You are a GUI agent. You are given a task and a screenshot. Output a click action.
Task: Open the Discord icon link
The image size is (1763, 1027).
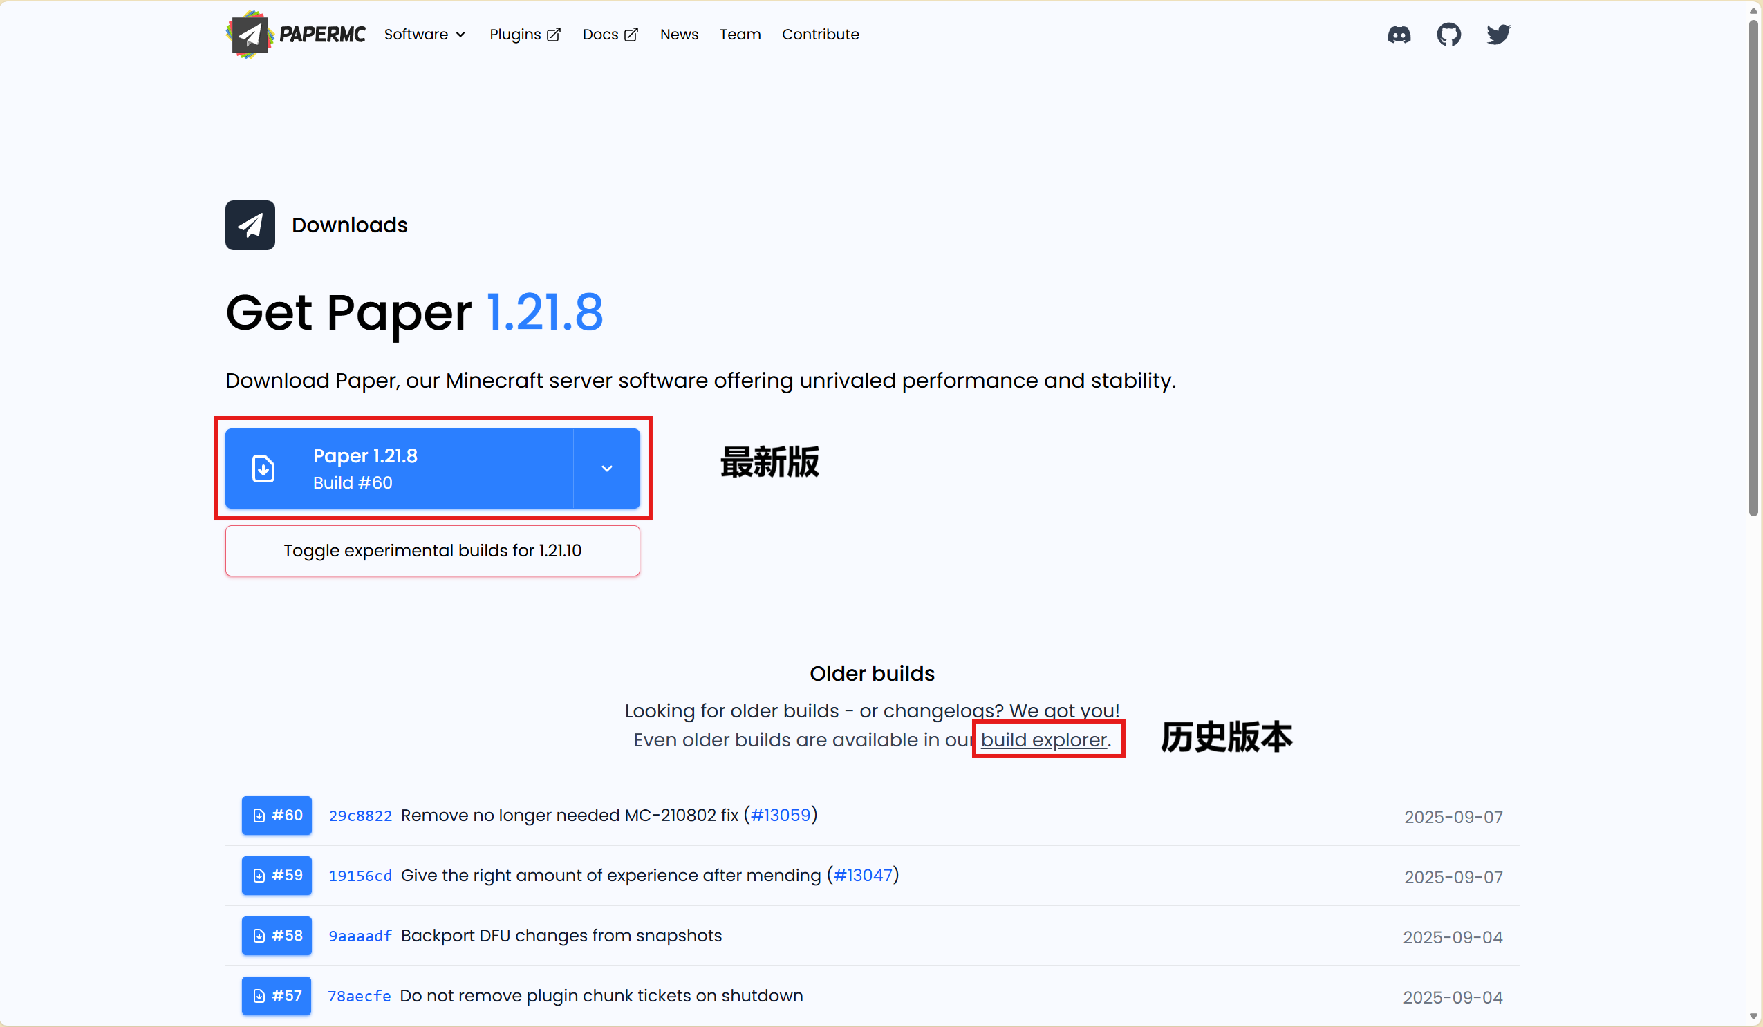(x=1399, y=35)
